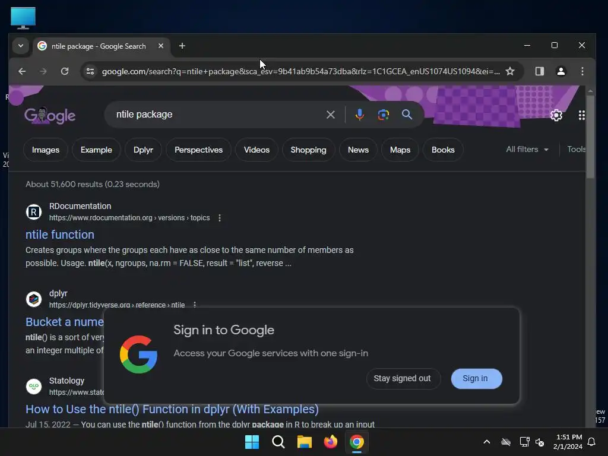Filter results by Images
This screenshot has height=456, width=608.
click(x=46, y=150)
